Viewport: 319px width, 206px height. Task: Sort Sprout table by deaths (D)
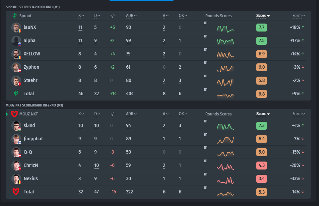click(97, 16)
